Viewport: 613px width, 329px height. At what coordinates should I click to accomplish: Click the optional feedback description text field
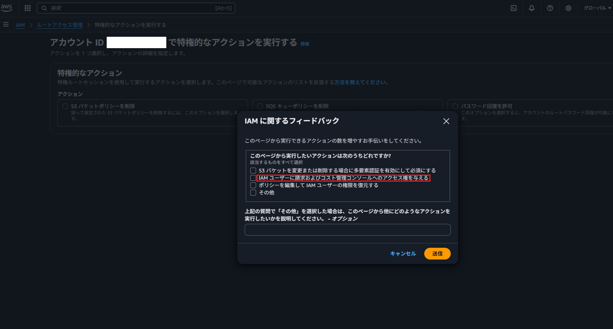(x=348, y=230)
